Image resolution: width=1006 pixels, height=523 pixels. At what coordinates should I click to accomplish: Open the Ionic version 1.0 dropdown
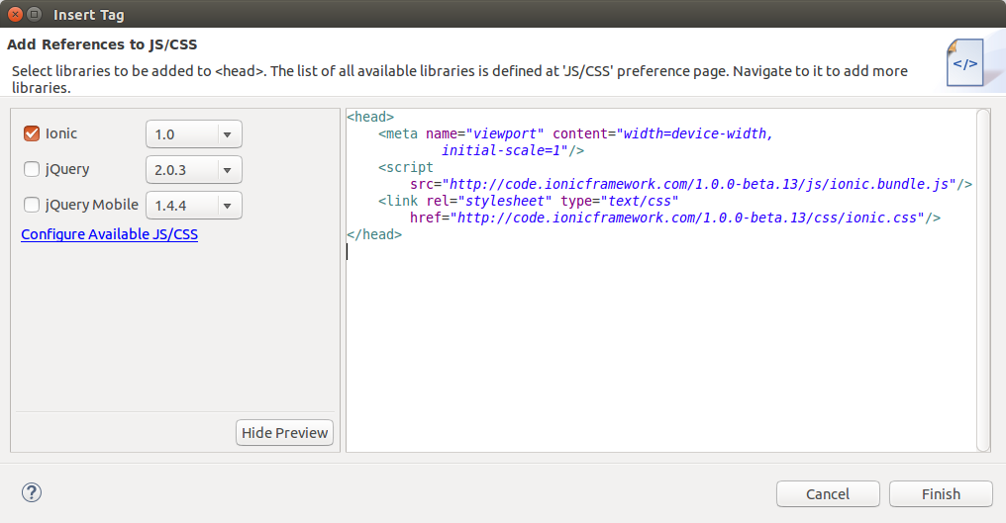pos(194,134)
